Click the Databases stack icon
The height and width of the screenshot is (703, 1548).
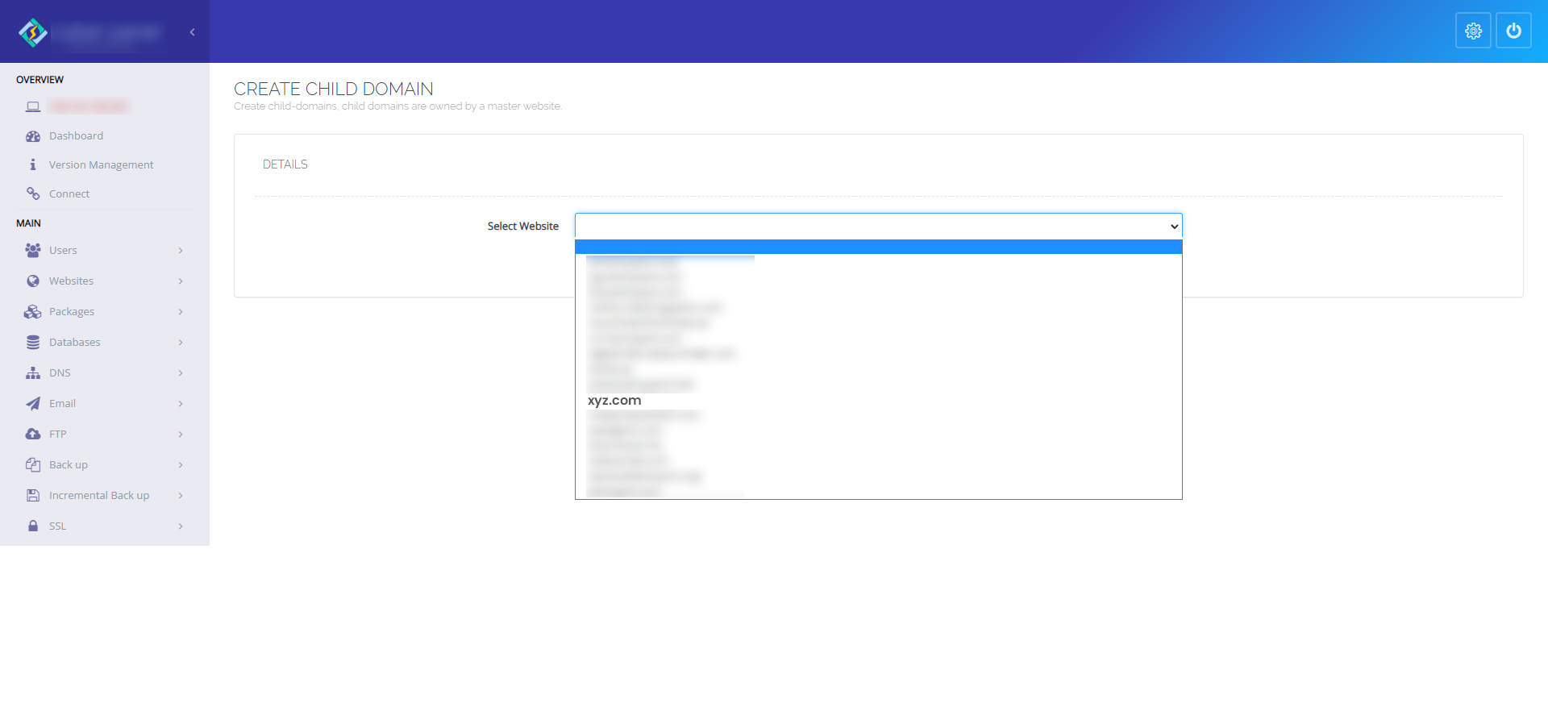point(33,343)
